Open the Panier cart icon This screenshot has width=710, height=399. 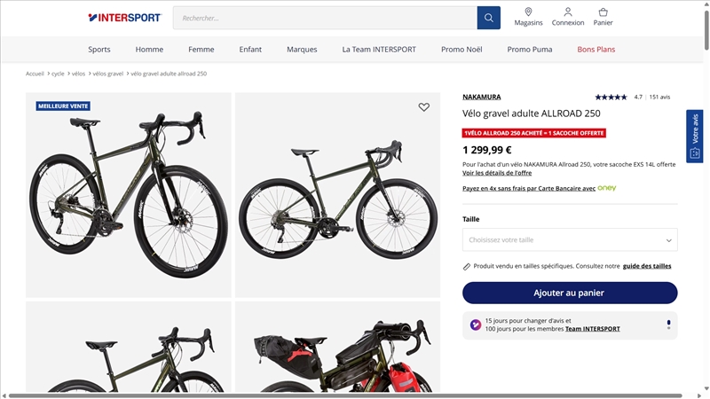pos(603,12)
